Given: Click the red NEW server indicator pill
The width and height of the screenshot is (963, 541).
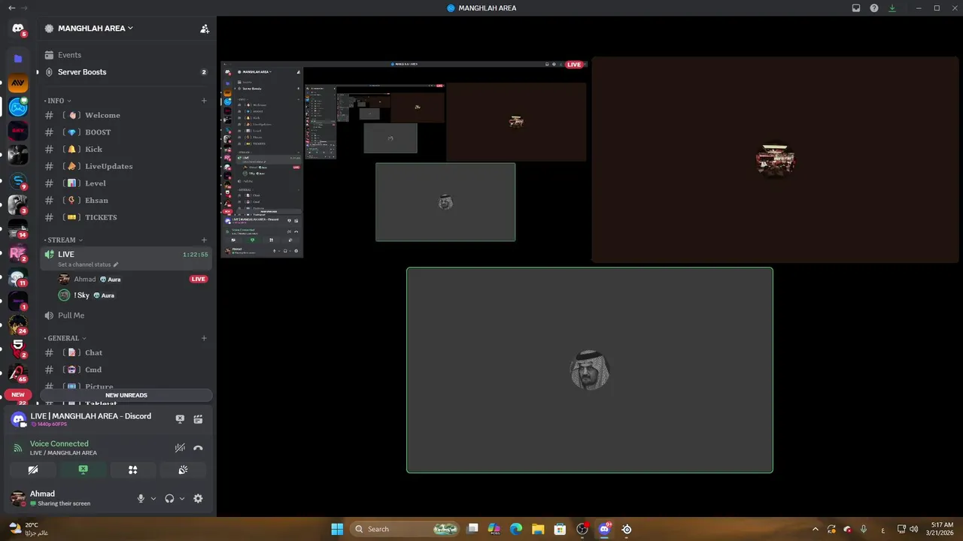Looking at the screenshot, I should [x=18, y=394].
